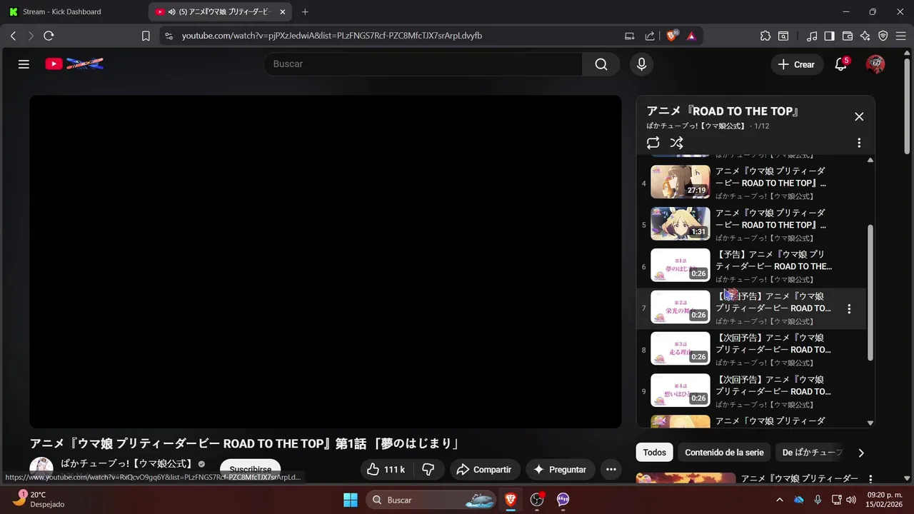
Task: Select playlist item 7 title text
Action: (774, 302)
